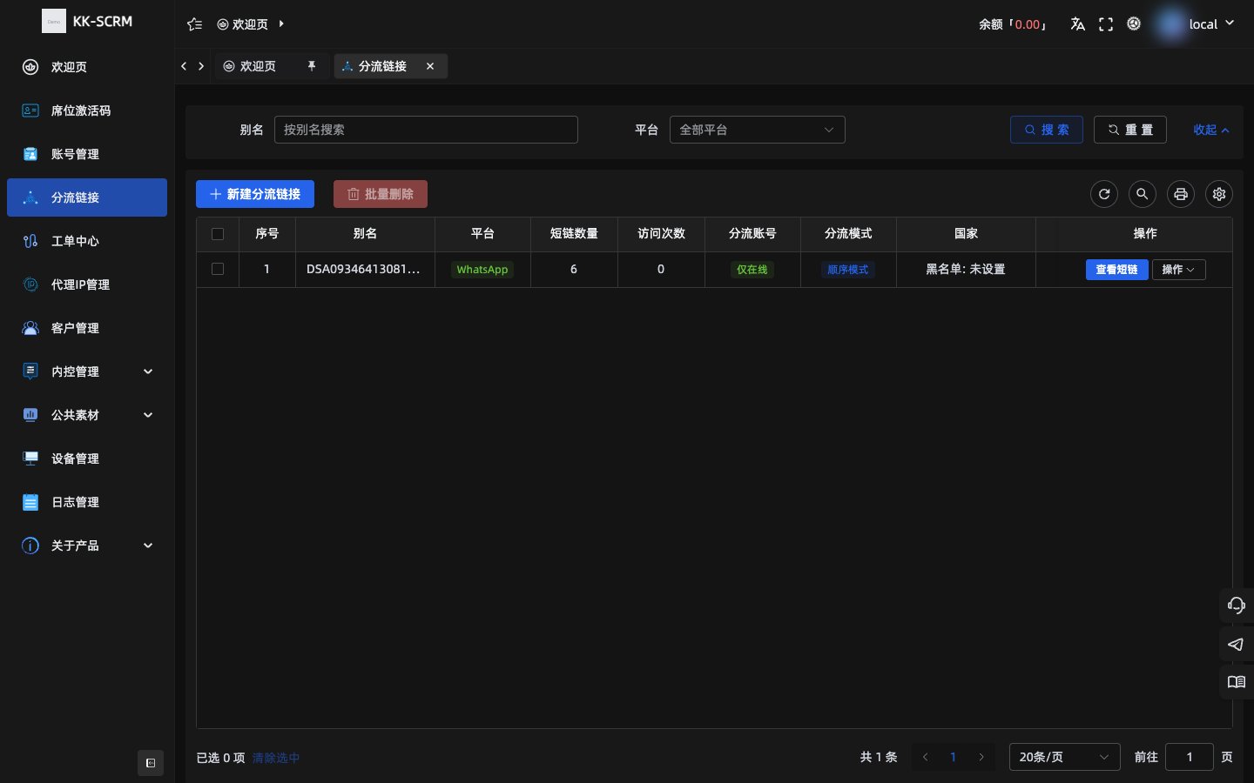This screenshot has height=783, width=1254.
Task: Click the paper plane Telegram icon
Action: click(x=1237, y=644)
